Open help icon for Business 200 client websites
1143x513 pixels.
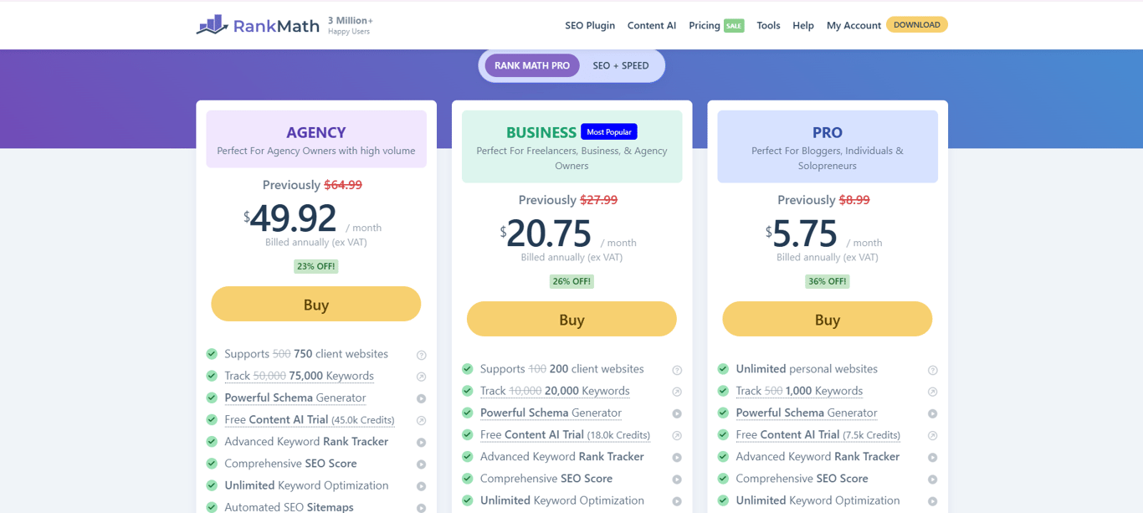pos(677,370)
